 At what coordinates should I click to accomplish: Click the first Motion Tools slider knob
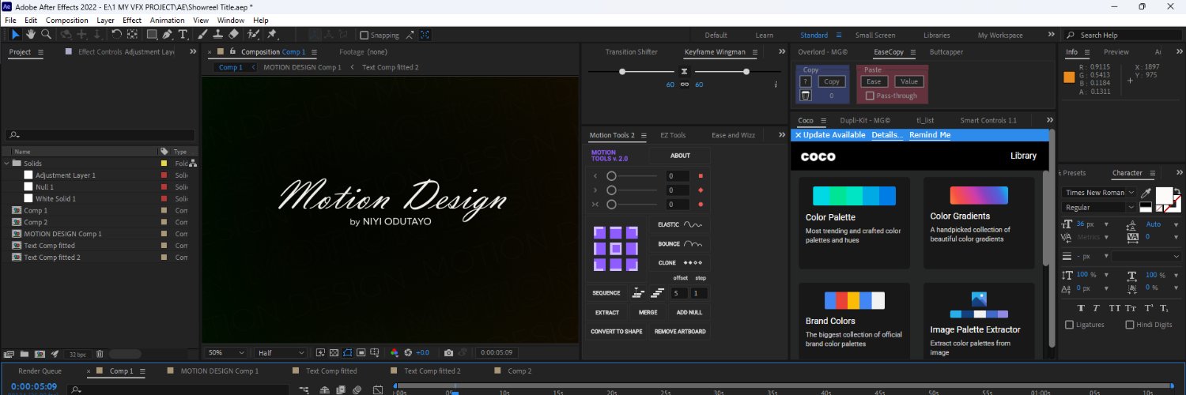[x=611, y=176]
